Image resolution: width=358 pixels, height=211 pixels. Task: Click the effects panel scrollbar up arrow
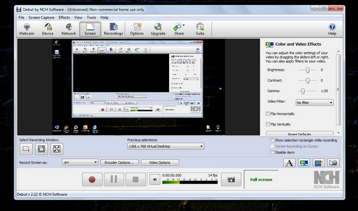pos(338,51)
